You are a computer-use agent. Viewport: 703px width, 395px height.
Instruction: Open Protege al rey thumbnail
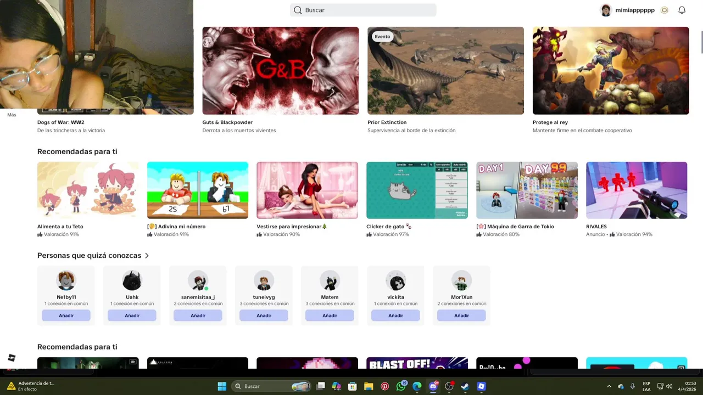click(611, 71)
